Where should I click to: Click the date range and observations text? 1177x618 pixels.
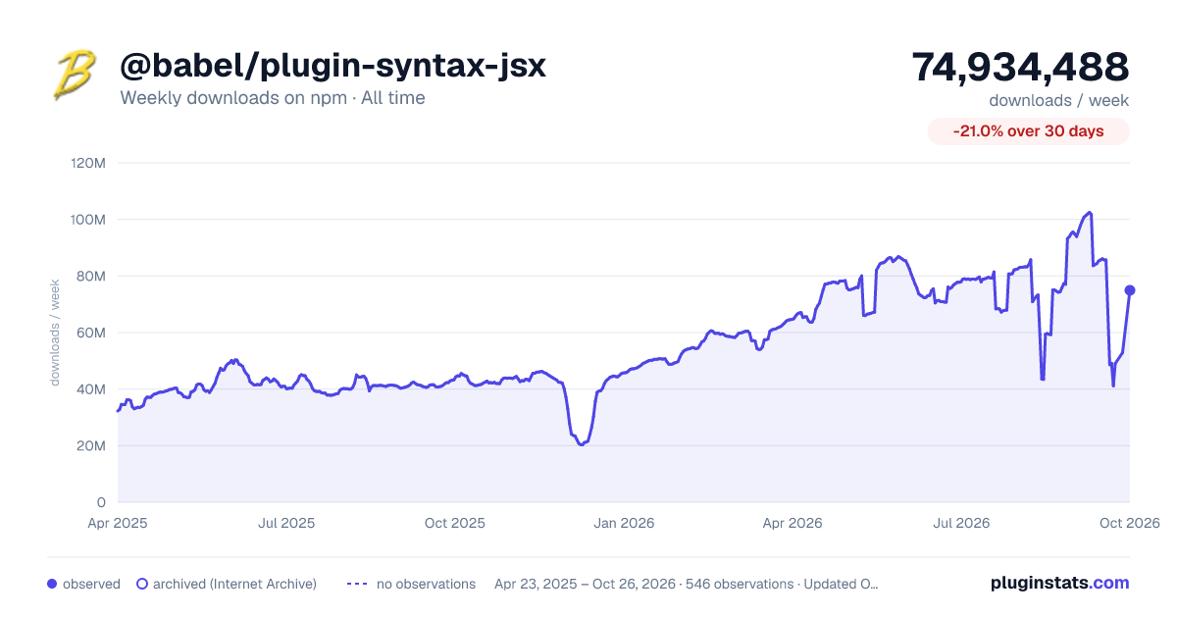click(687, 584)
